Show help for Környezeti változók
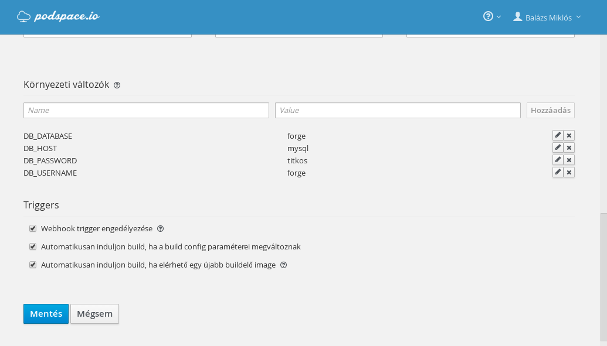This screenshot has width=607, height=346. 117,85
